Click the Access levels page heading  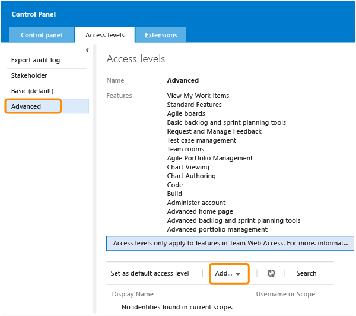point(135,59)
